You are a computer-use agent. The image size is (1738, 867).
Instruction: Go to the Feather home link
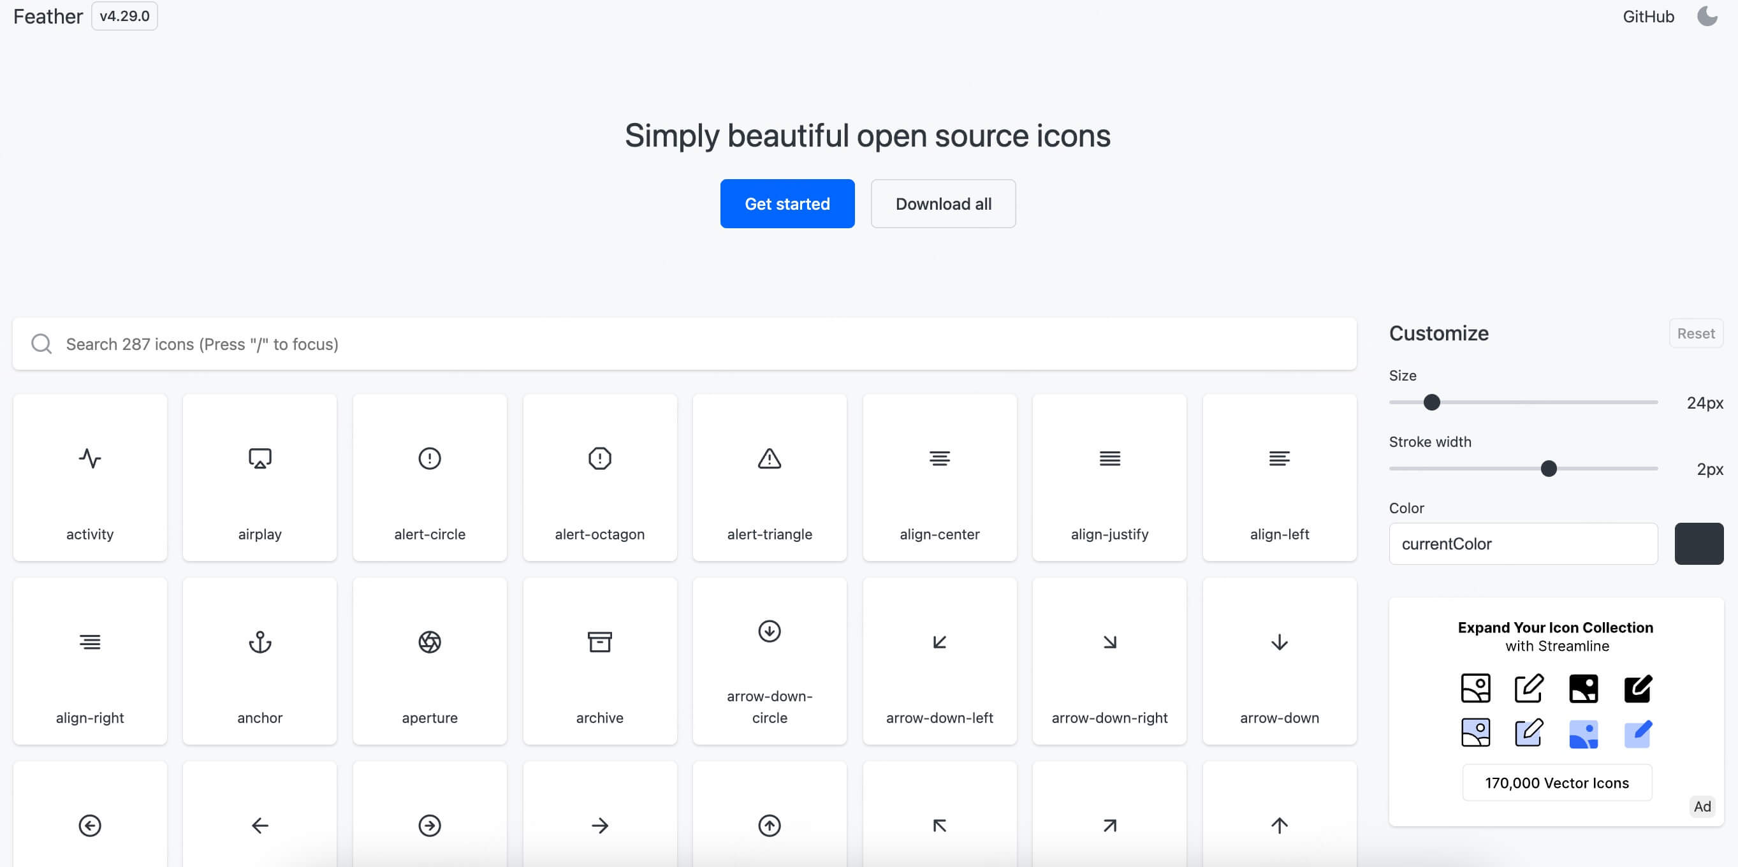point(48,16)
